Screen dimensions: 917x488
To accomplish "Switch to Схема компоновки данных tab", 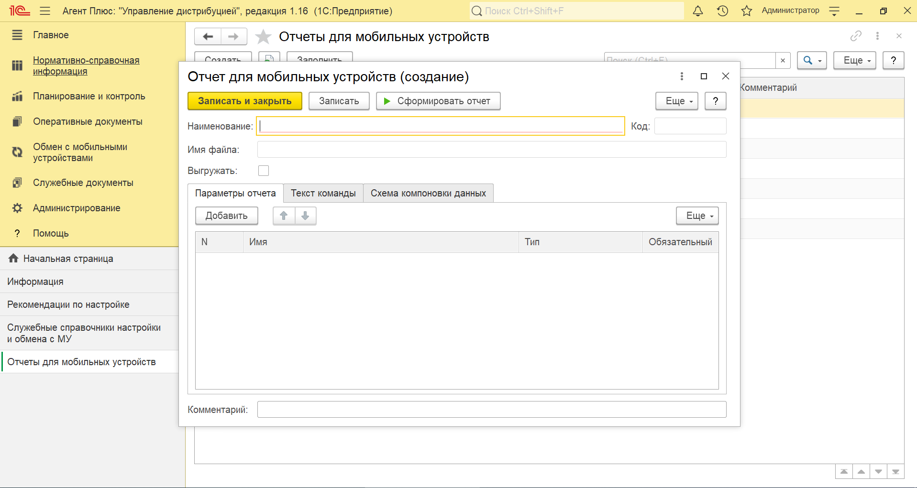I will click(428, 193).
